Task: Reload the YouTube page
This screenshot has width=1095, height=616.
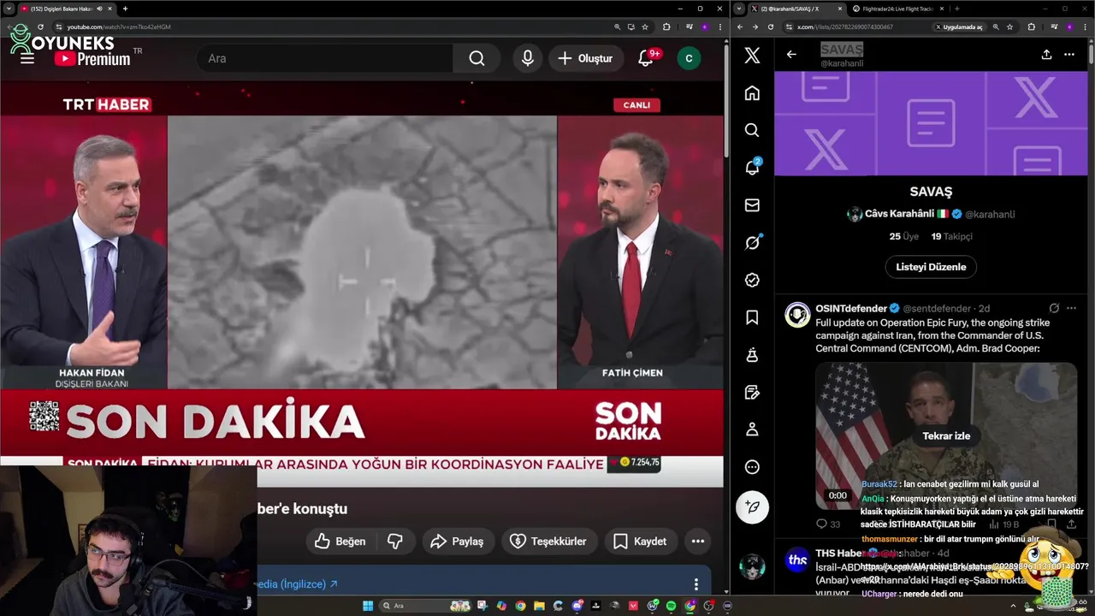Action: (40, 27)
